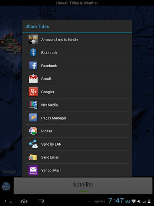Tap the Hawaii Tides & Weather title
Screen dimensions: 154x206
point(77,3)
